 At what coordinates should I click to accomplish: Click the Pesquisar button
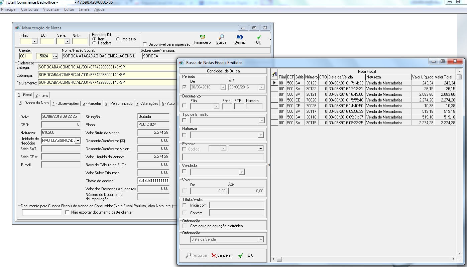tap(197, 255)
